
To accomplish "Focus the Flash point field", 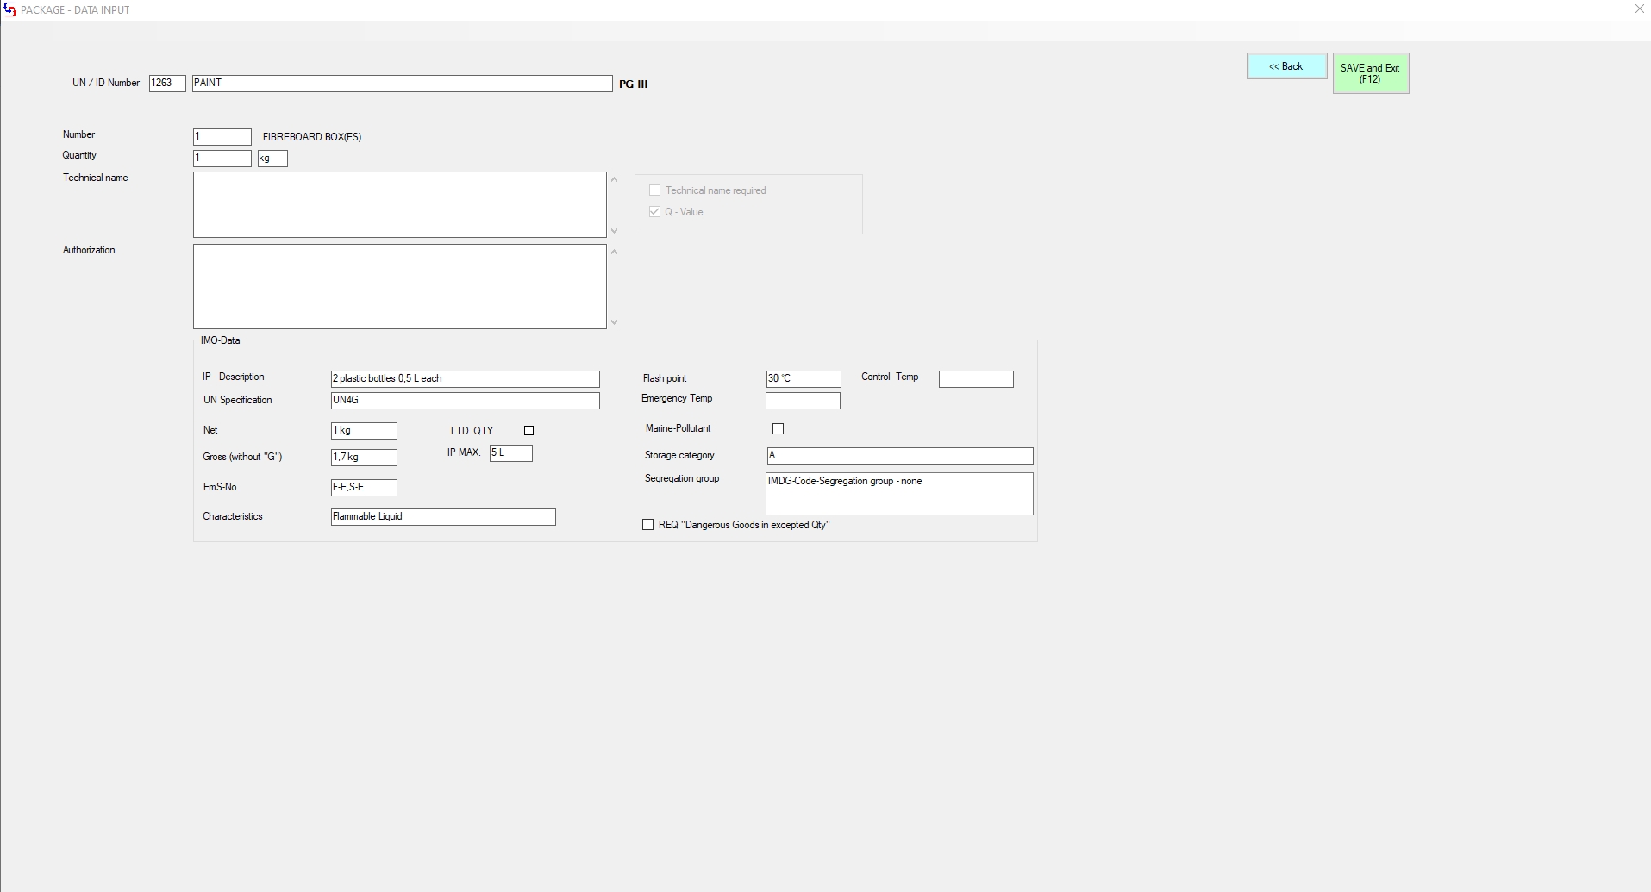I will (x=803, y=379).
